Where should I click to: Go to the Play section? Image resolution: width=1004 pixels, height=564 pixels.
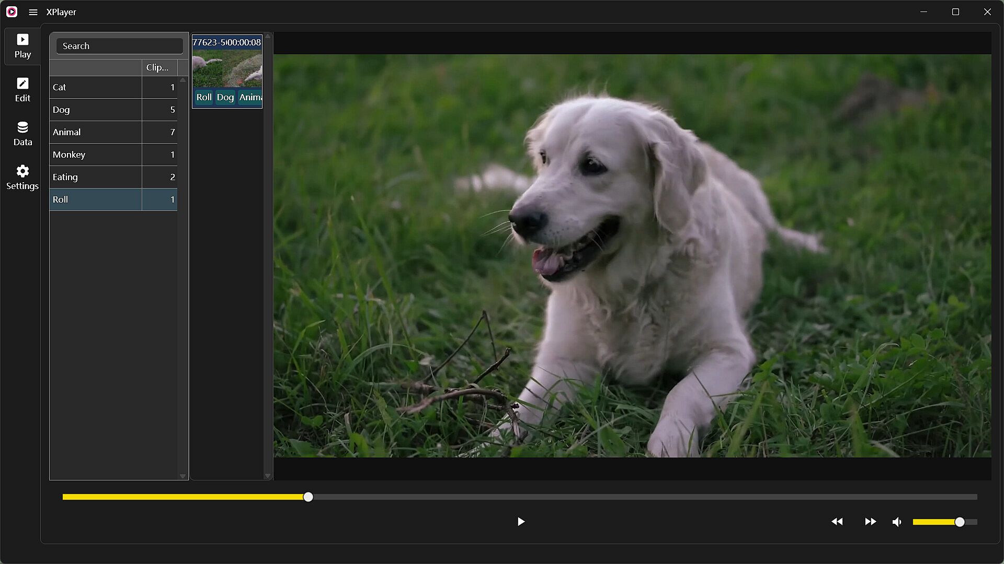[22, 46]
